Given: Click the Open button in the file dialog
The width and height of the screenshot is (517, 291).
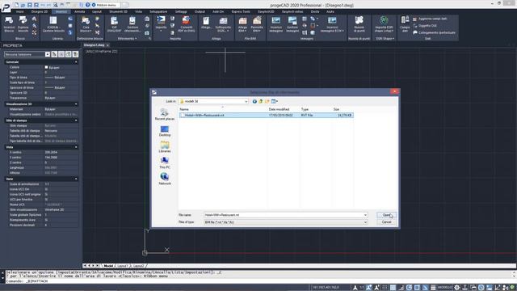Looking at the screenshot, I should [386, 215].
